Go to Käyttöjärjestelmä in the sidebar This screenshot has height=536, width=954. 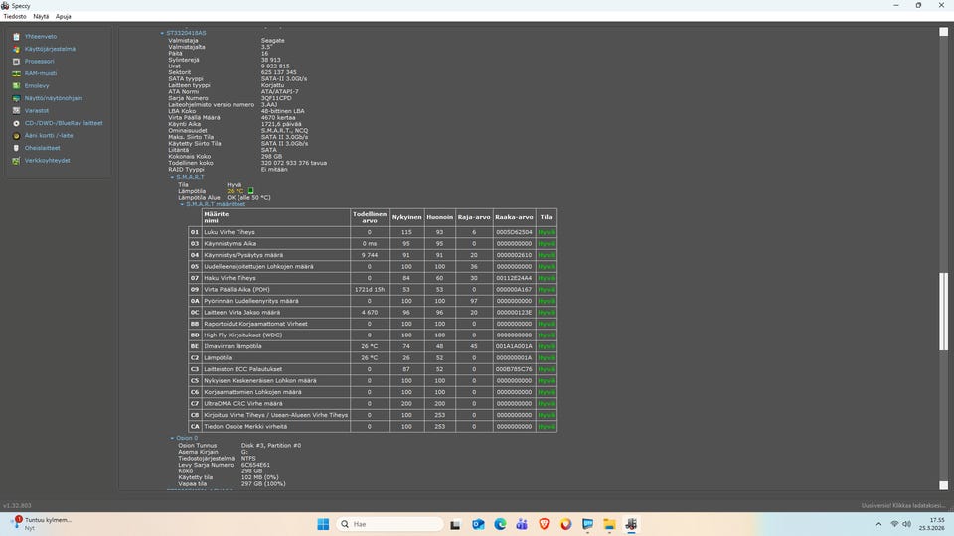50,49
